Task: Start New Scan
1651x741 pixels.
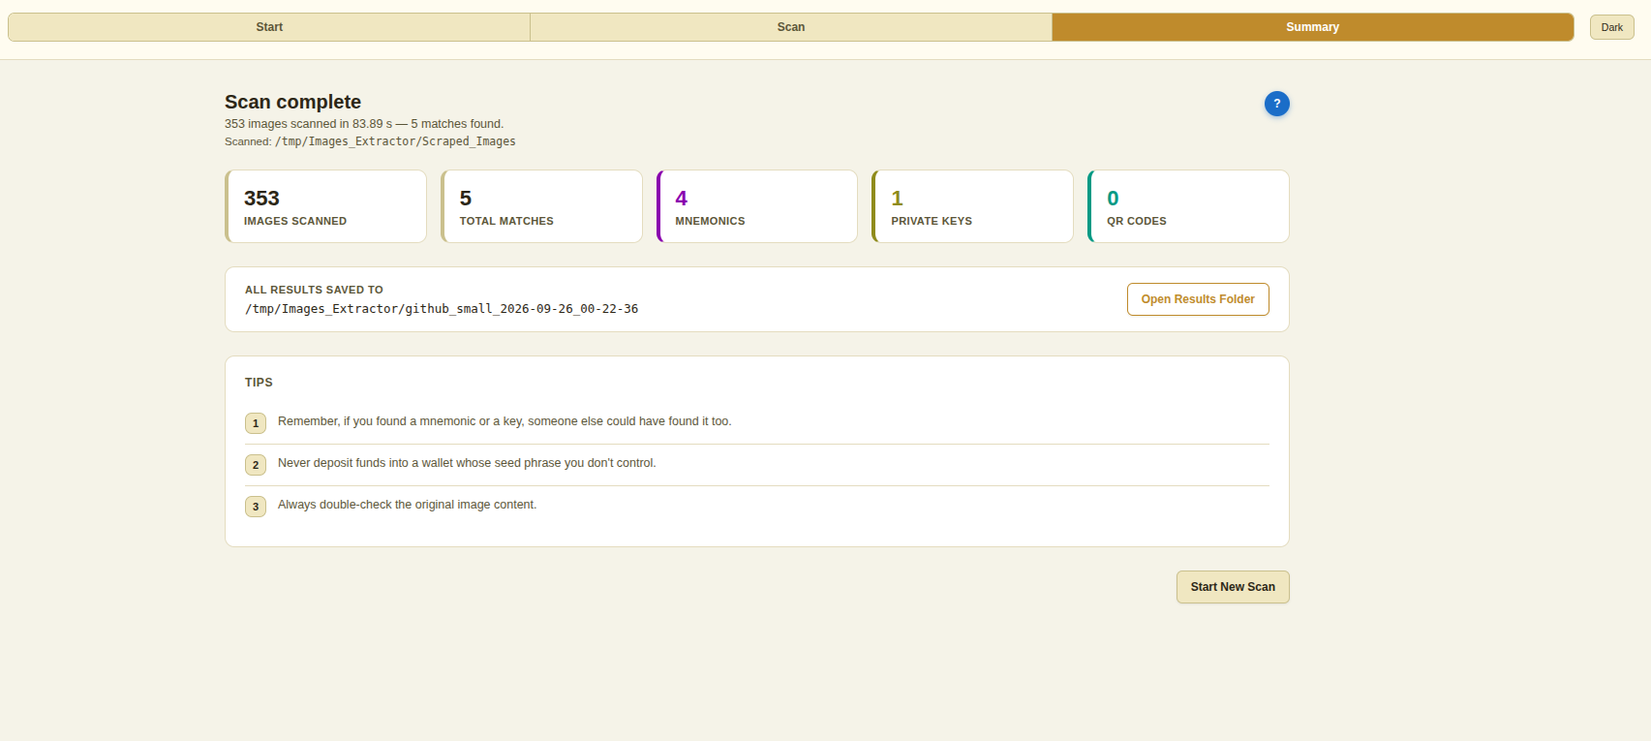Action: click(1233, 587)
